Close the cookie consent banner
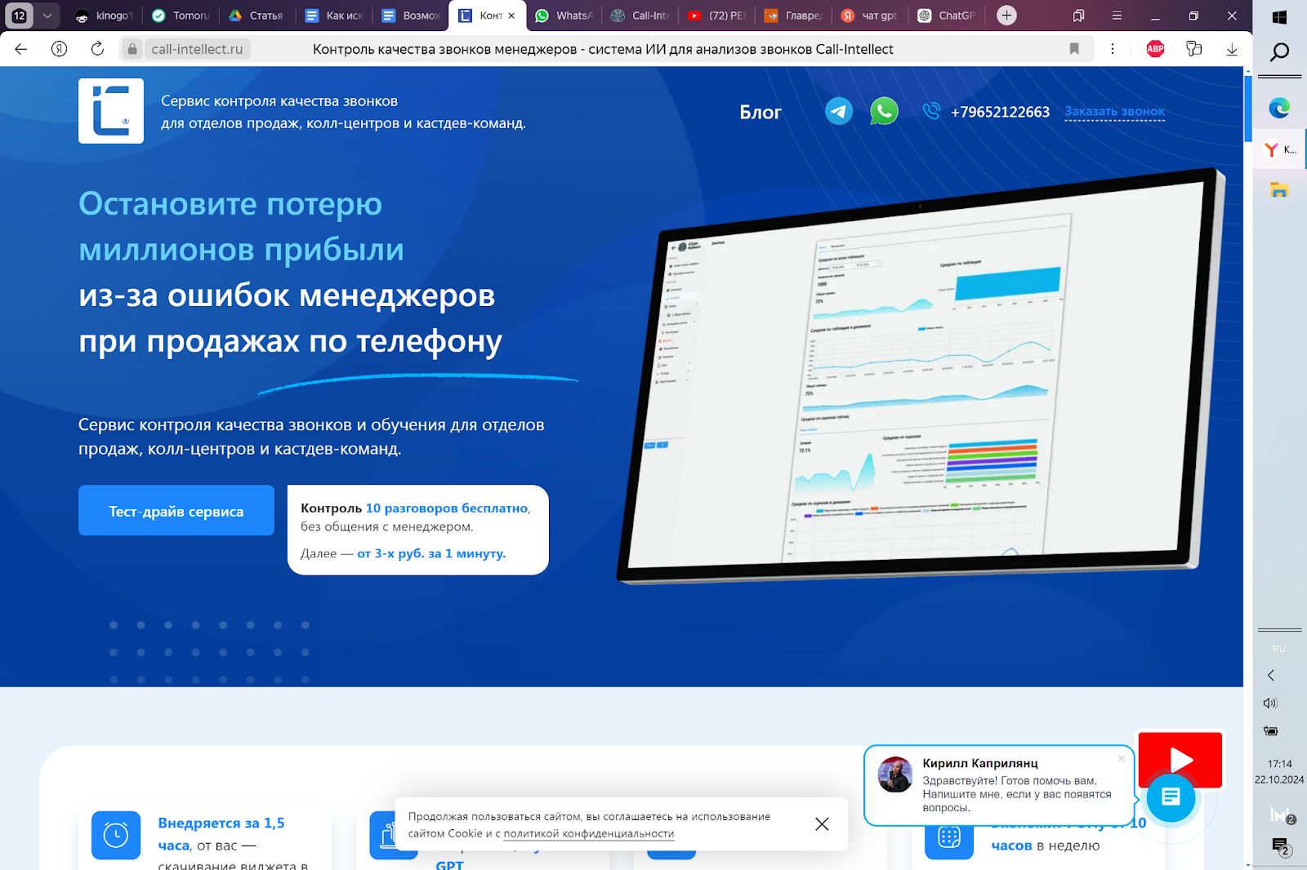The image size is (1307, 870). (822, 824)
